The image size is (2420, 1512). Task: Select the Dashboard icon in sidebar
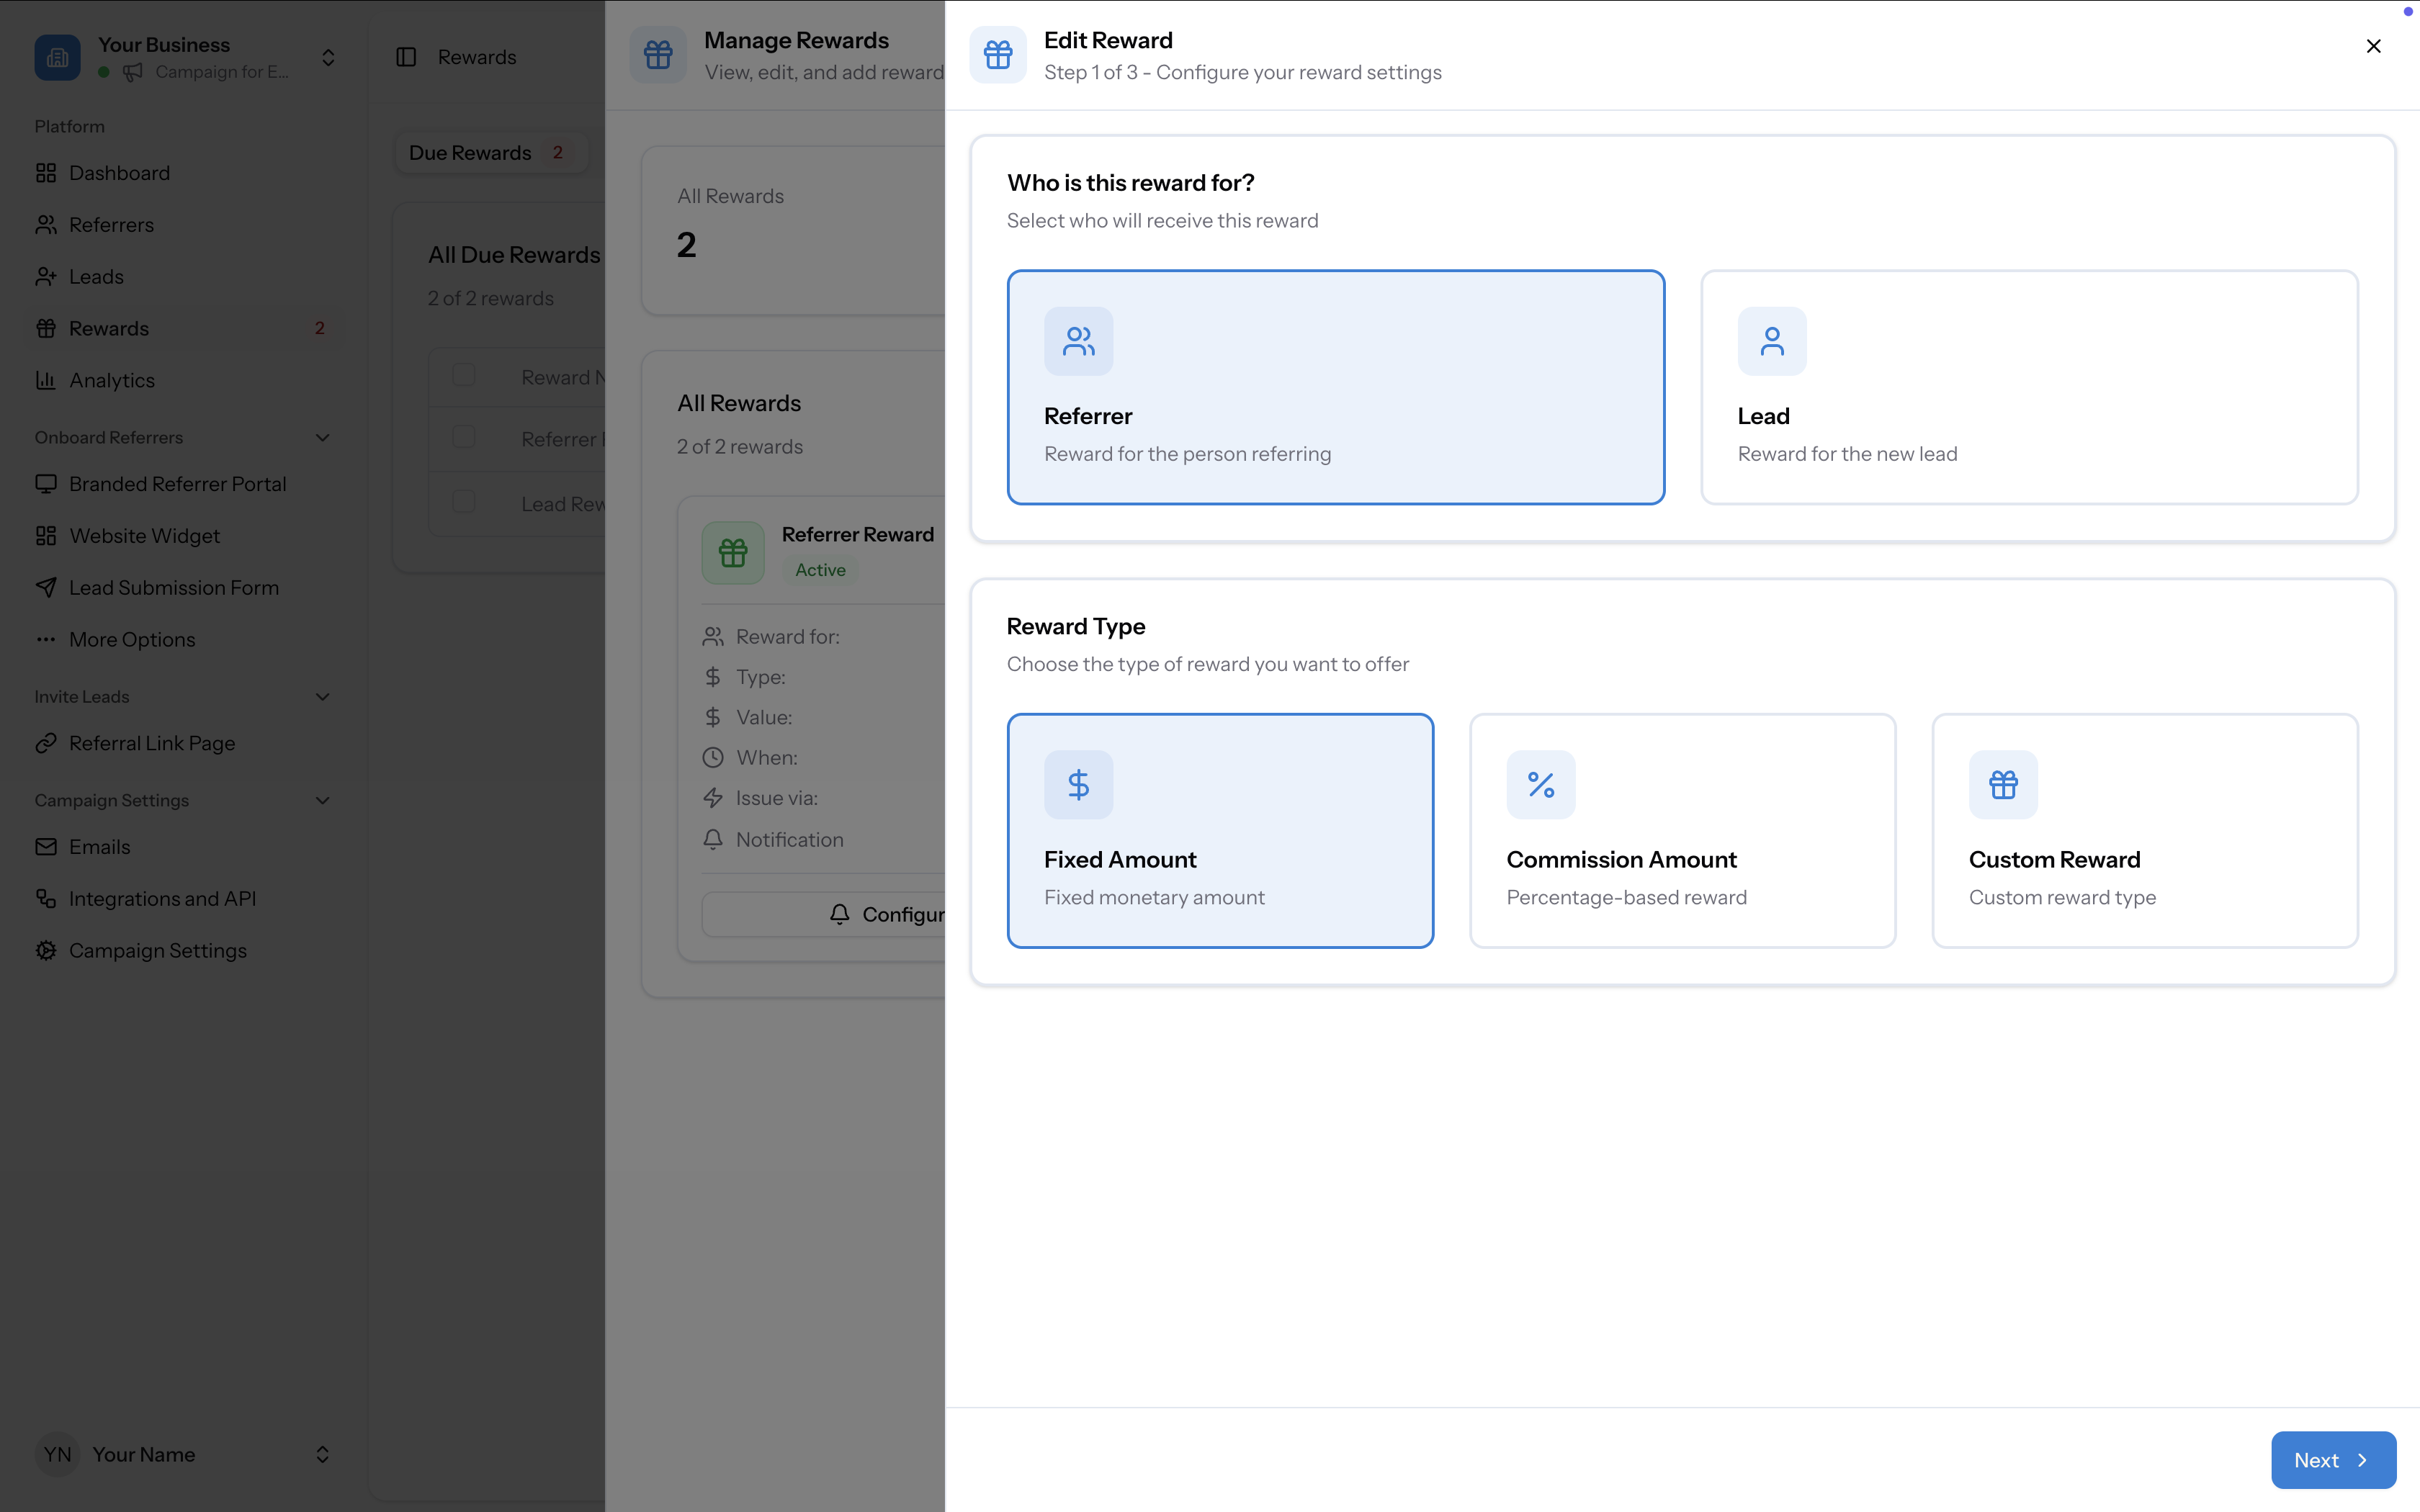(46, 172)
